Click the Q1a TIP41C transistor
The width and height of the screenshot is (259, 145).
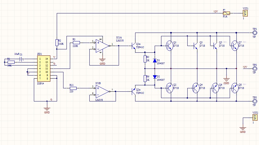coord(134,46)
